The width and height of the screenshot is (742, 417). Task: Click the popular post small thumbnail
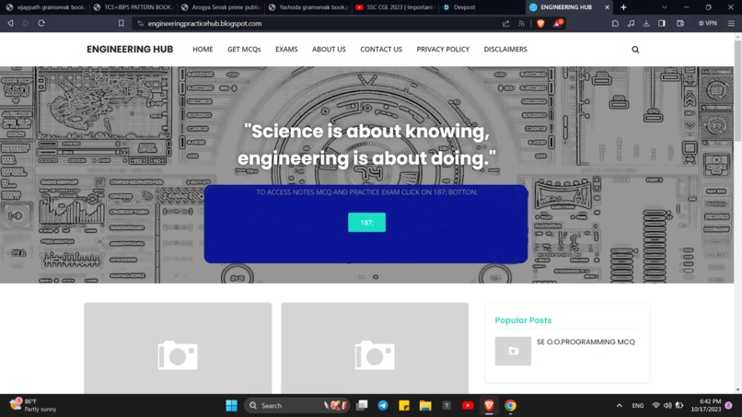(513, 352)
